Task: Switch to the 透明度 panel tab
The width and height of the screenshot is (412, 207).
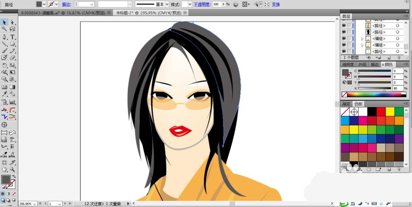Action: point(348,64)
